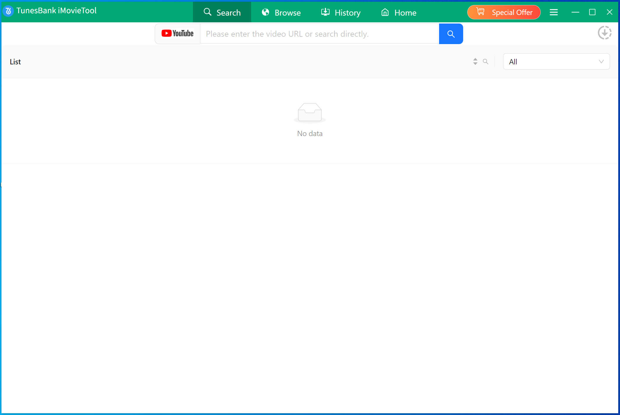Click the All dropdown chevron arrow

(601, 61)
